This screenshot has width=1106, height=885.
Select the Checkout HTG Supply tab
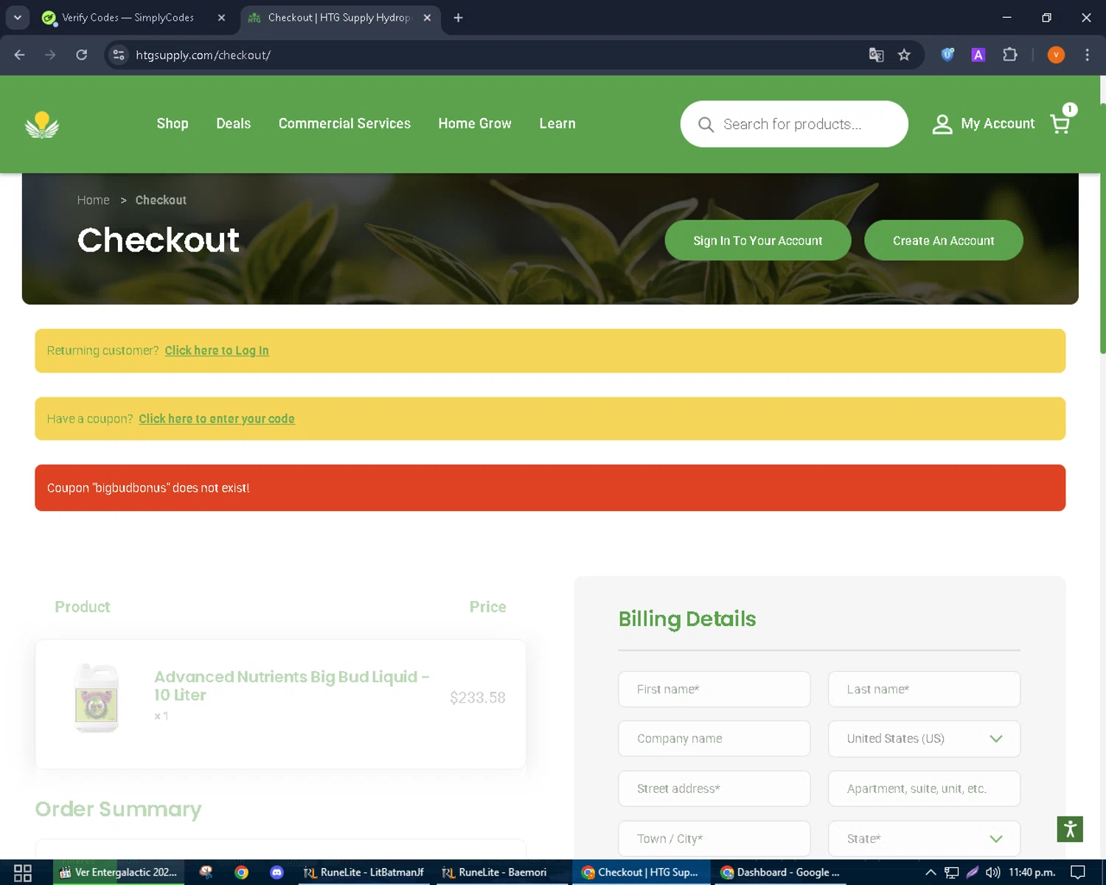click(x=340, y=18)
